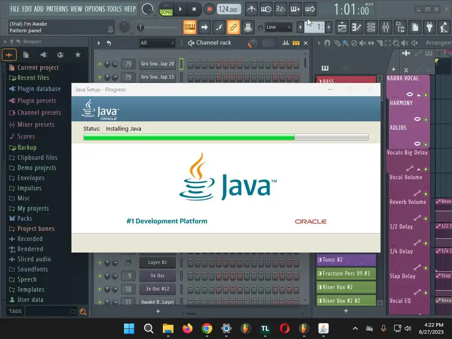Add a channel with bottom plus button
Screen dimensions: 452x339
pyautogui.click(x=158, y=311)
